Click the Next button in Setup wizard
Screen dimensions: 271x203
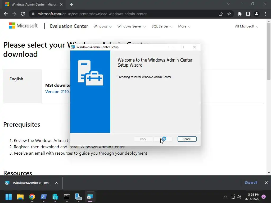163,139
